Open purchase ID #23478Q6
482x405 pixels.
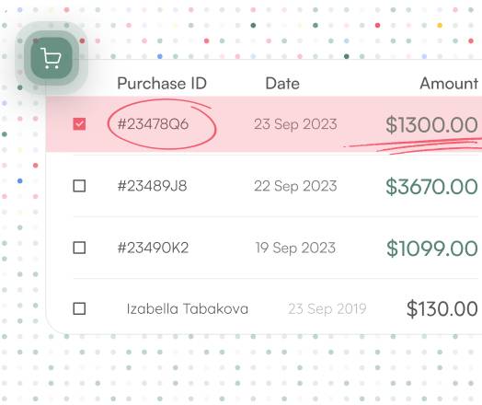pyautogui.click(x=153, y=124)
